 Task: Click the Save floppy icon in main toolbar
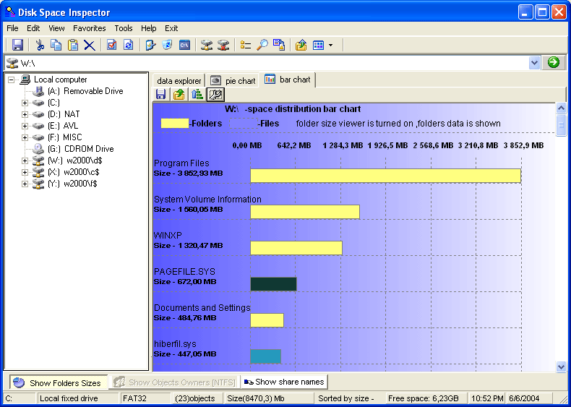pos(17,45)
